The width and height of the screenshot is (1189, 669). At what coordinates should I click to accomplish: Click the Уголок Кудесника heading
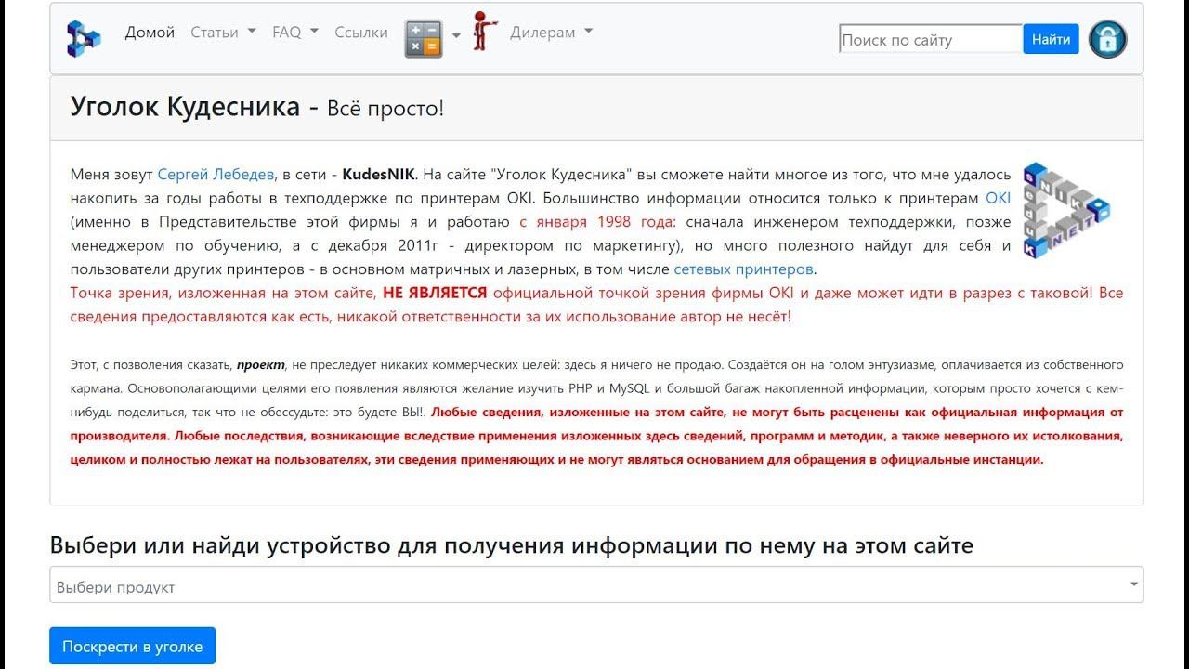coord(185,107)
